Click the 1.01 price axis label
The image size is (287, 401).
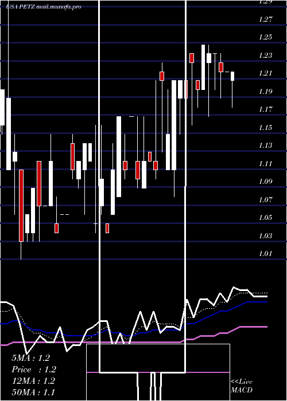pyautogui.click(x=265, y=254)
